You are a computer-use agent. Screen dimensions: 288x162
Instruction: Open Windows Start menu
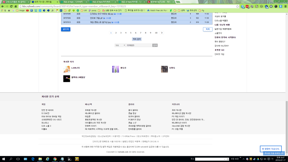[x=4, y=159]
